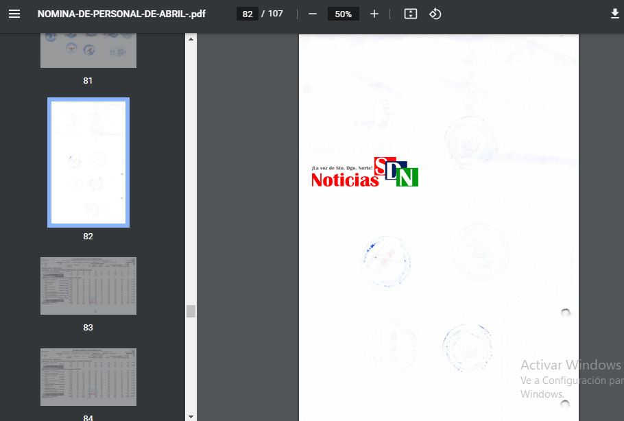The image size is (624, 421).
Task: Click the fit to page icon
Action: point(411,14)
